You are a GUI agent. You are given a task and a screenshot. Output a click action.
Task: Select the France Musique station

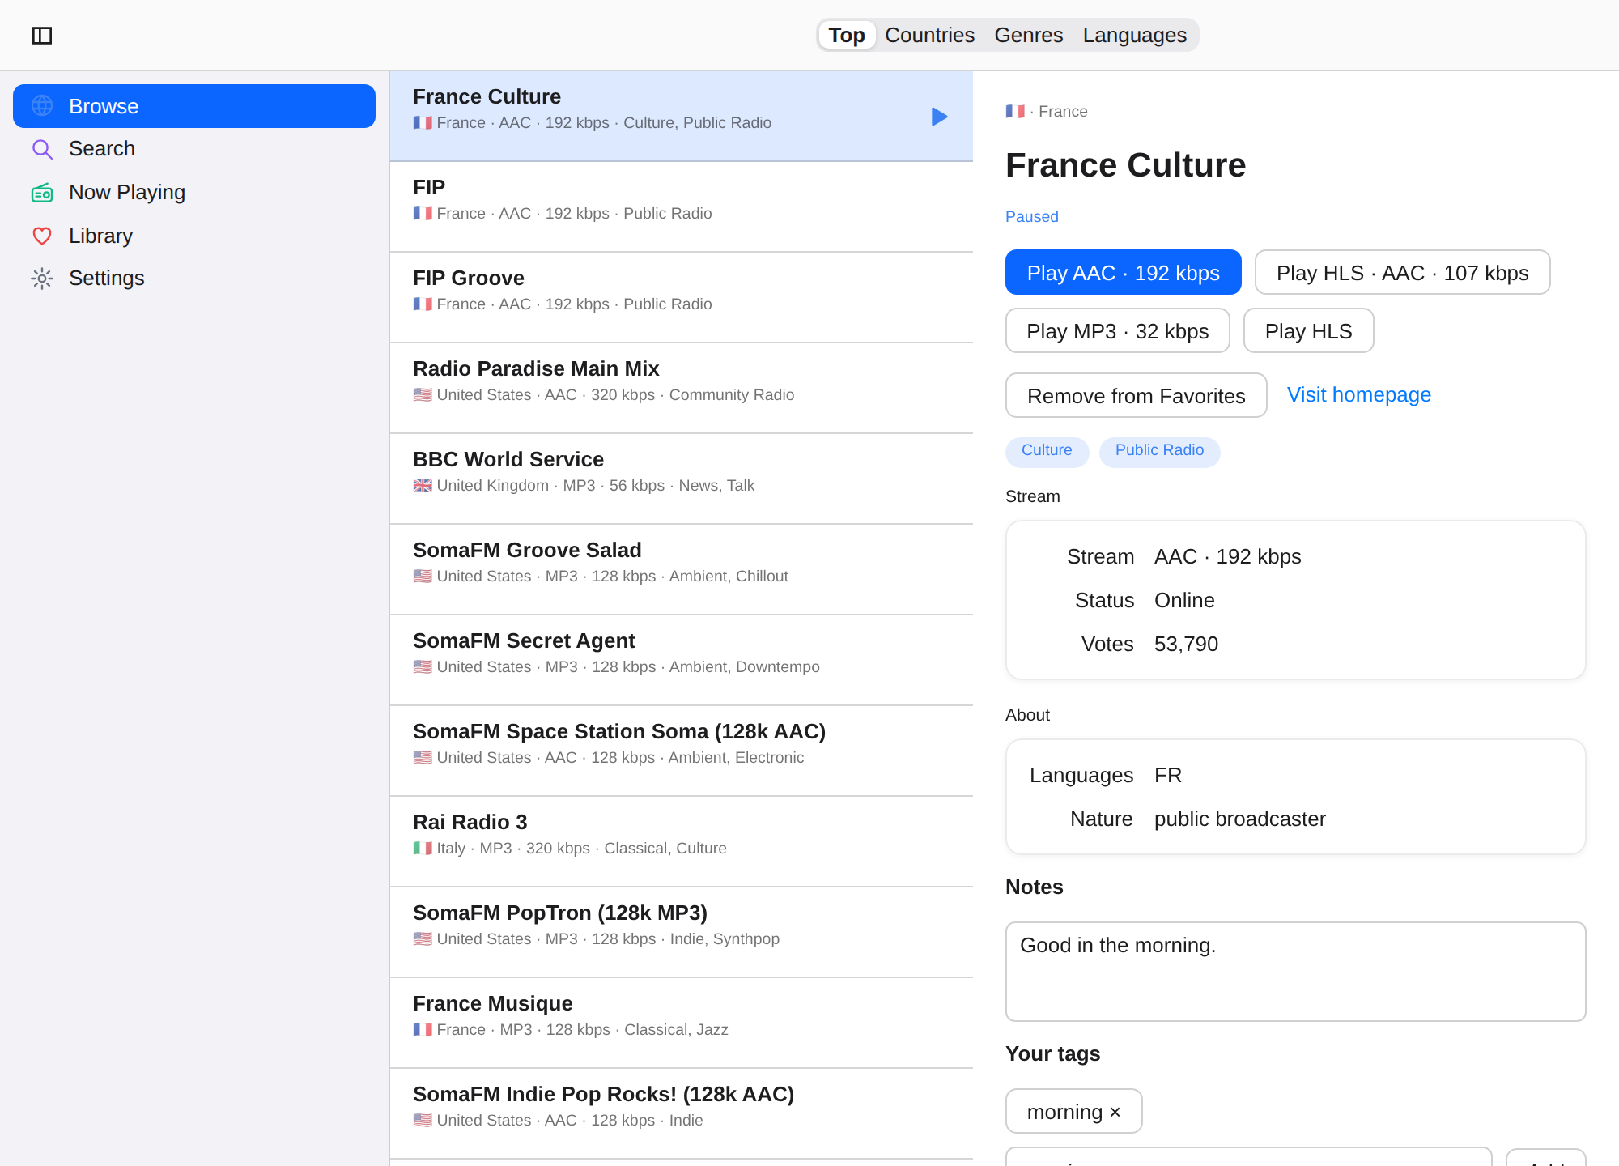click(x=681, y=1023)
